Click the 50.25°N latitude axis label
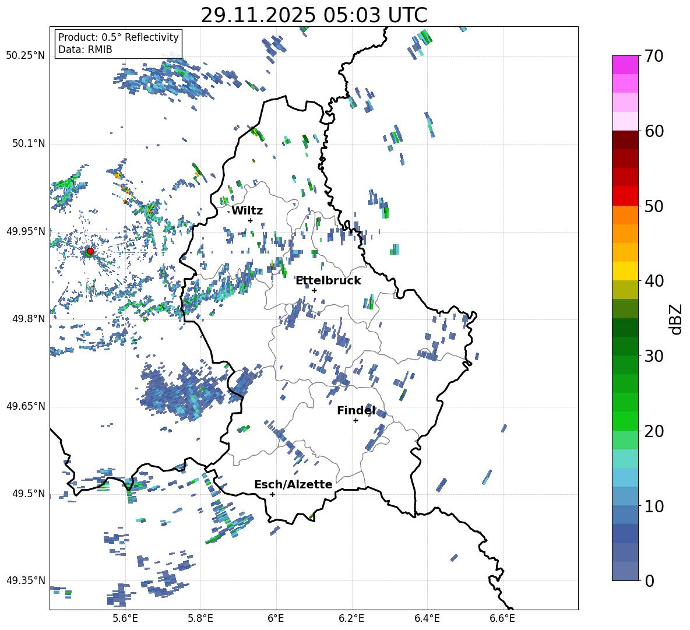This screenshot has height=630, width=690. click(26, 56)
